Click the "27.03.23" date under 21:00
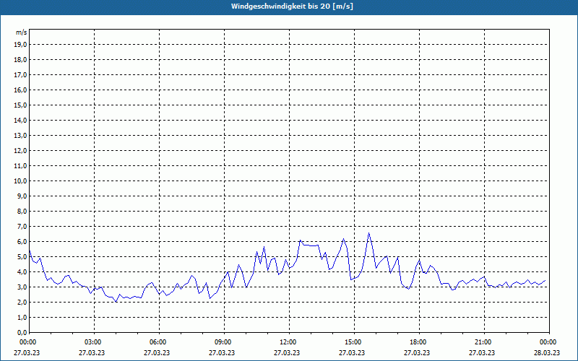The image size is (578, 361). (x=482, y=352)
